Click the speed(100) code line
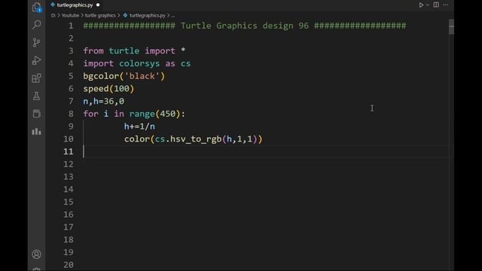 point(108,89)
